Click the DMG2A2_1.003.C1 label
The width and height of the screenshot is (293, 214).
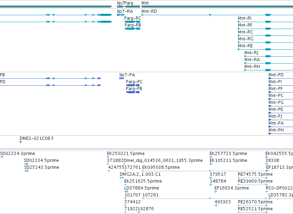click(140, 174)
